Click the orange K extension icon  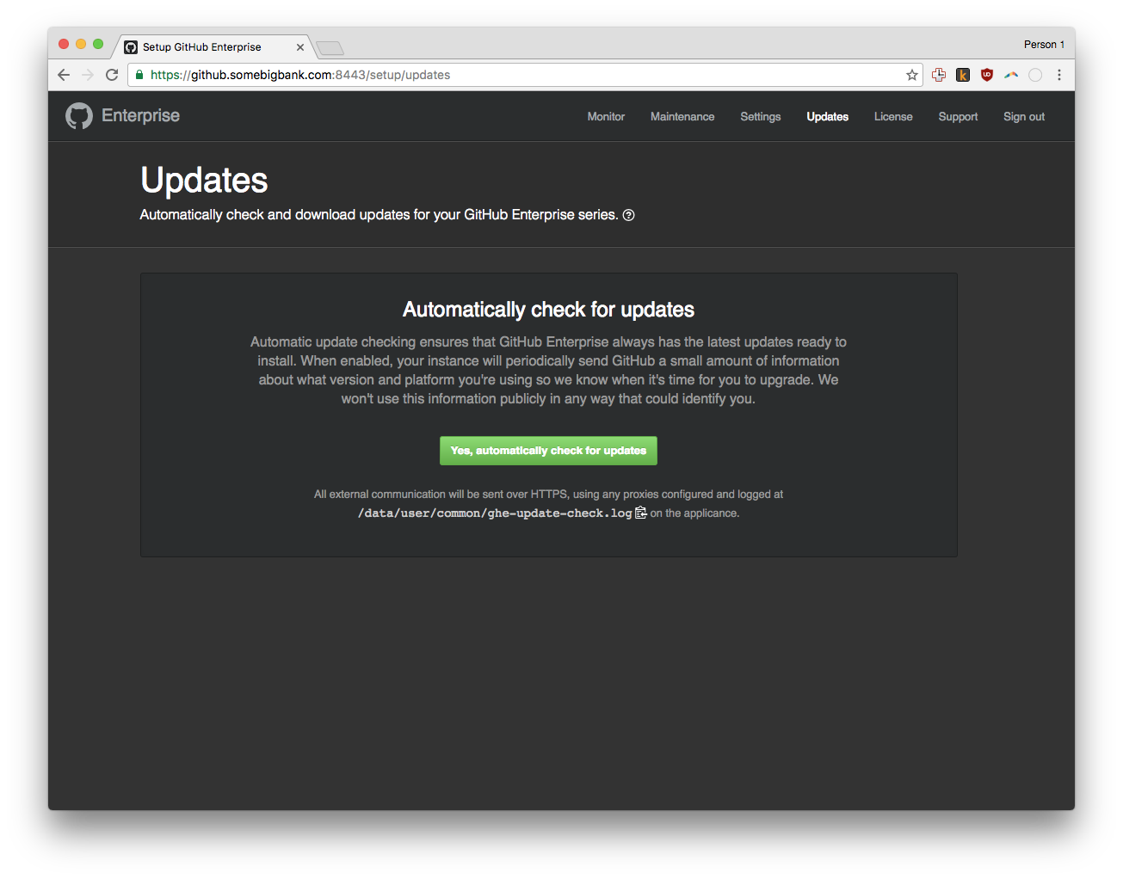pyautogui.click(x=963, y=75)
